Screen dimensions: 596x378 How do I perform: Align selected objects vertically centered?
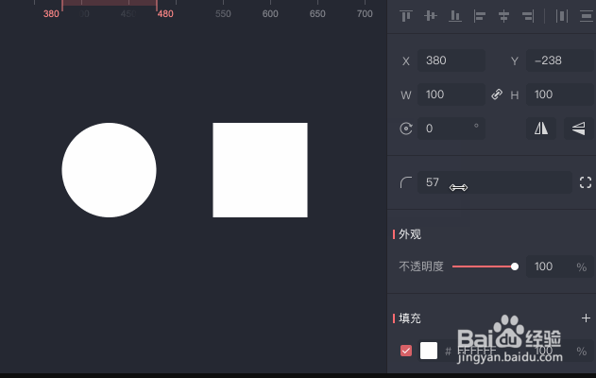pyautogui.click(x=431, y=16)
